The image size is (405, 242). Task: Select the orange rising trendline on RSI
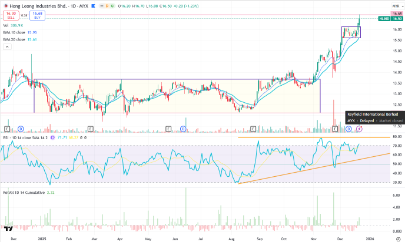[314, 169]
